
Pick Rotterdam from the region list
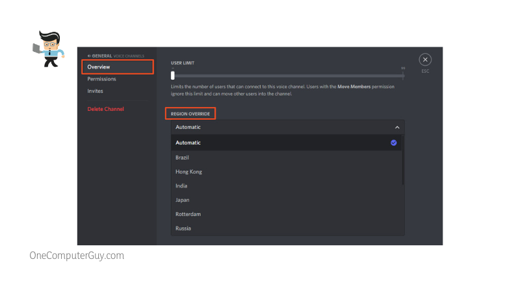pos(286,214)
